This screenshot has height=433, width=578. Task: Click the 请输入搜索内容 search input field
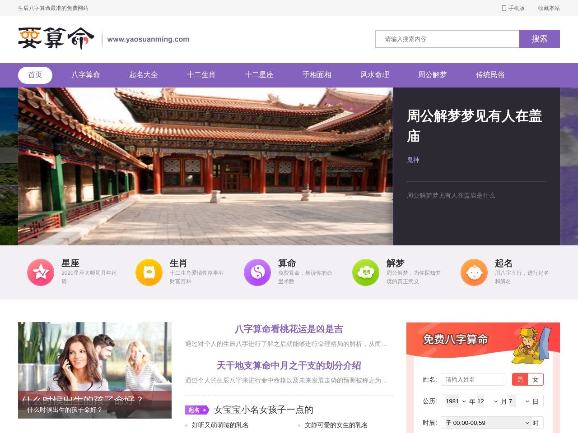point(447,39)
